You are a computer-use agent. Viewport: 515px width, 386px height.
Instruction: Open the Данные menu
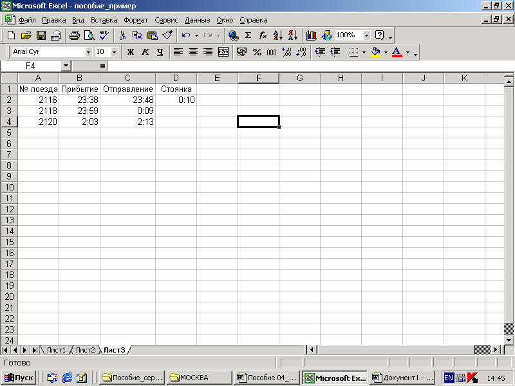pyautogui.click(x=197, y=20)
